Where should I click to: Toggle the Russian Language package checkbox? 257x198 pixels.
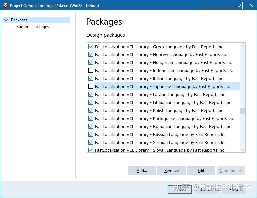(x=91, y=134)
